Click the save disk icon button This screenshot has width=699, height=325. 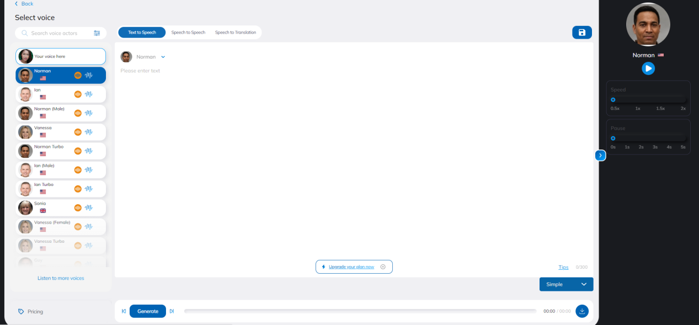582,33
